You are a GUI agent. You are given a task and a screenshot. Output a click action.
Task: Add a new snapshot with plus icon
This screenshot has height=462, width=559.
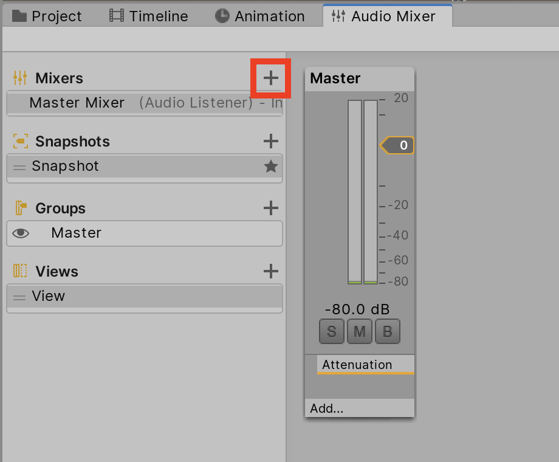coord(271,141)
